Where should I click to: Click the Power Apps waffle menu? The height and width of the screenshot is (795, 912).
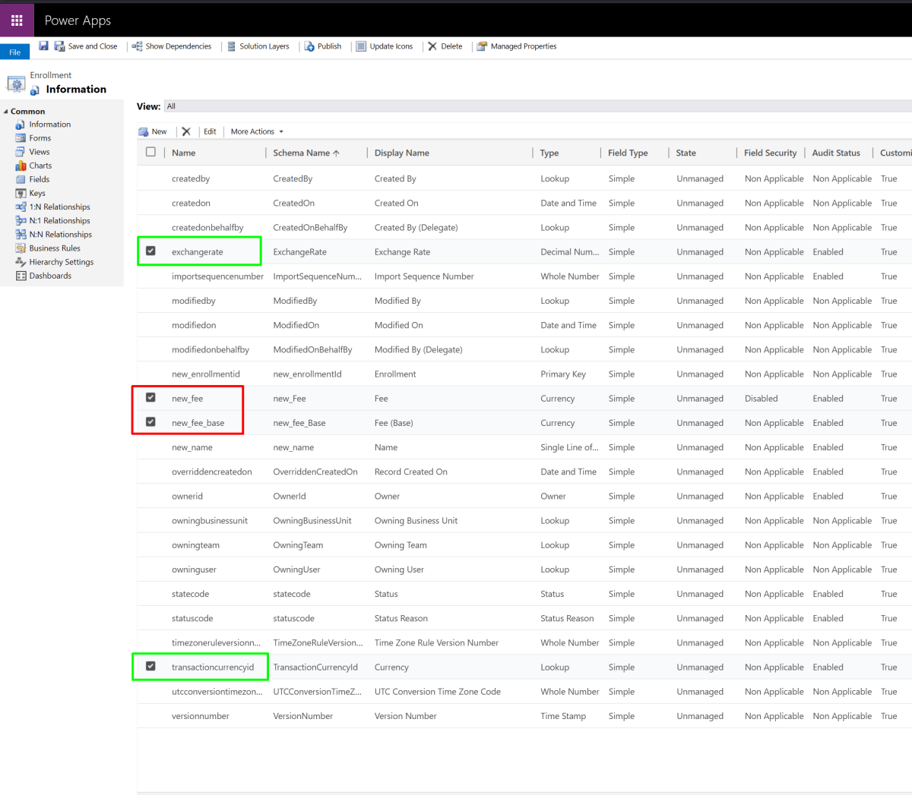click(x=16, y=20)
